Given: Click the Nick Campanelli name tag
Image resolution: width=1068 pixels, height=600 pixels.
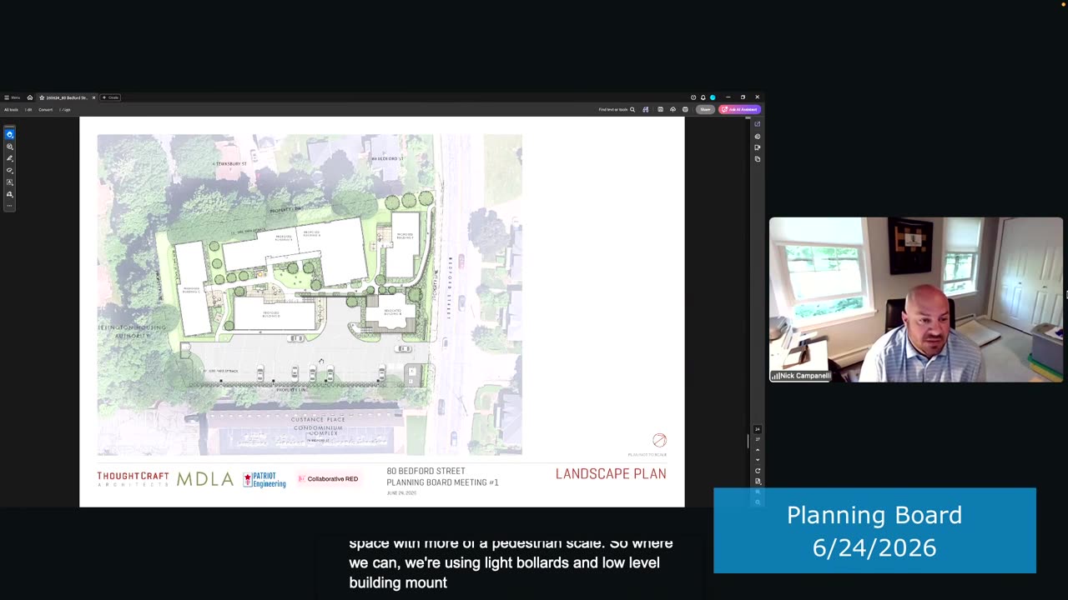Looking at the screenshot, I should tap(800, 376).
